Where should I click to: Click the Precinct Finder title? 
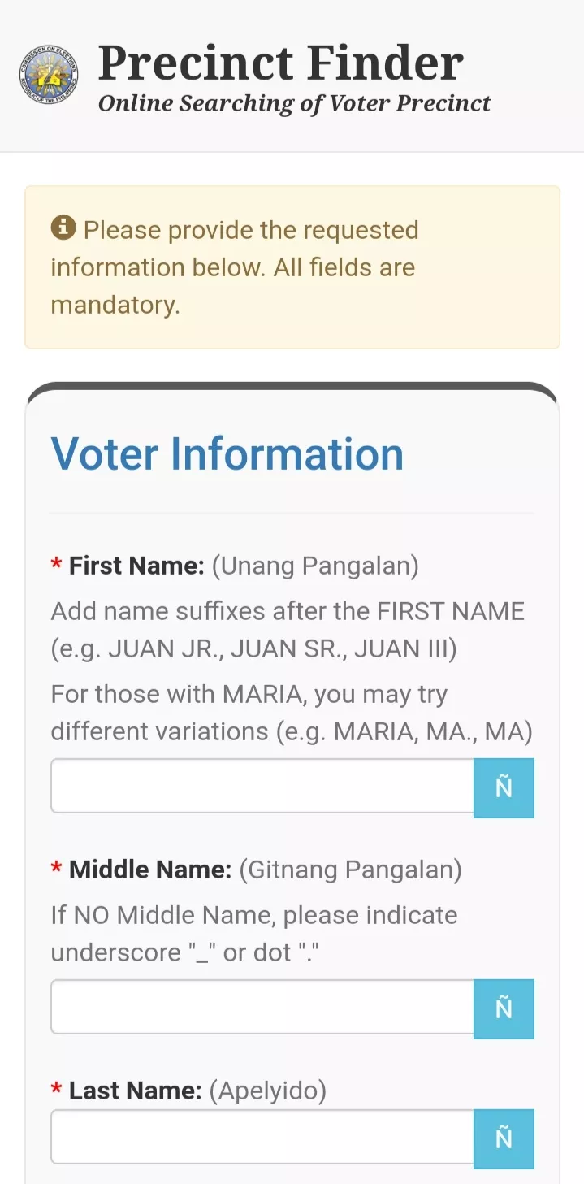point(281,63)
